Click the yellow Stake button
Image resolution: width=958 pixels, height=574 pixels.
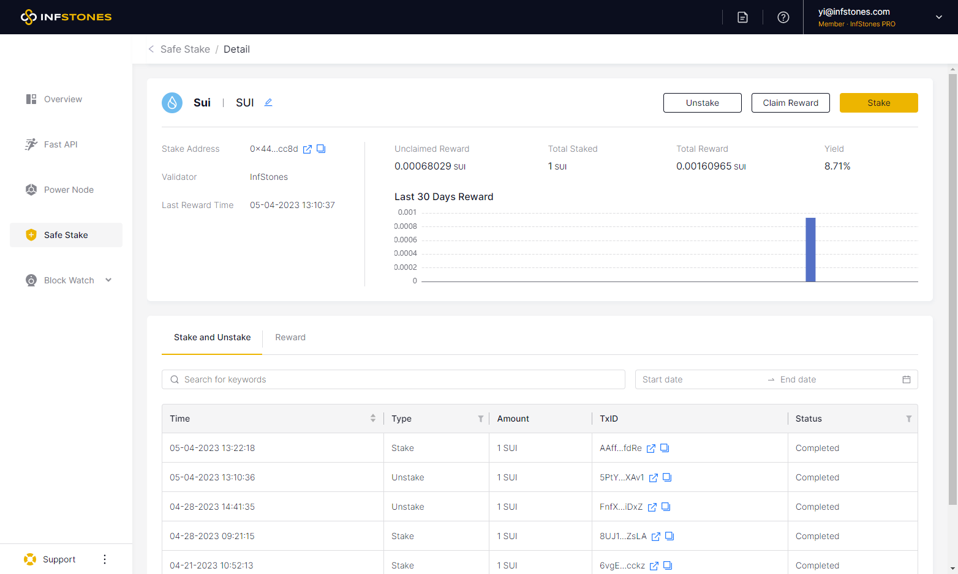pos(879,103)
